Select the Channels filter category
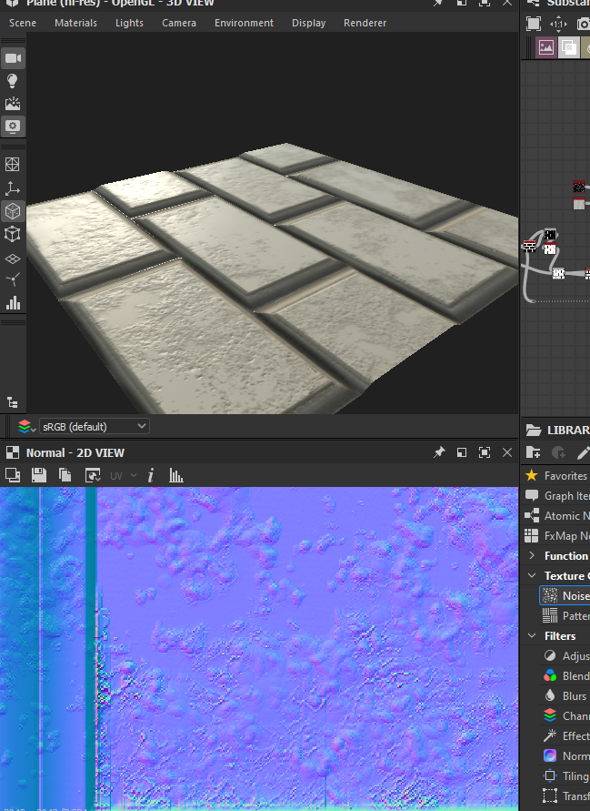590x811 pixels. [x=565, y=715]
